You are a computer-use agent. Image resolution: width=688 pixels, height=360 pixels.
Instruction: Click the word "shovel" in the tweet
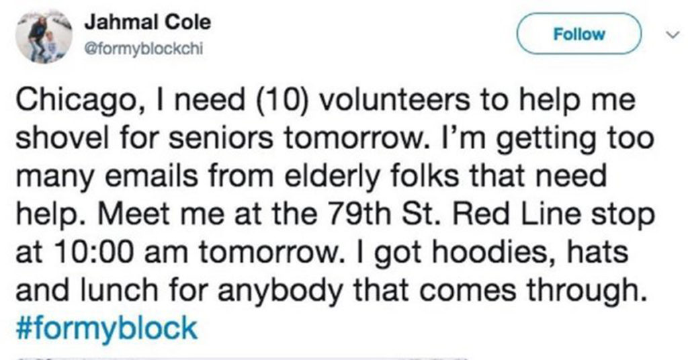[61, 138]
